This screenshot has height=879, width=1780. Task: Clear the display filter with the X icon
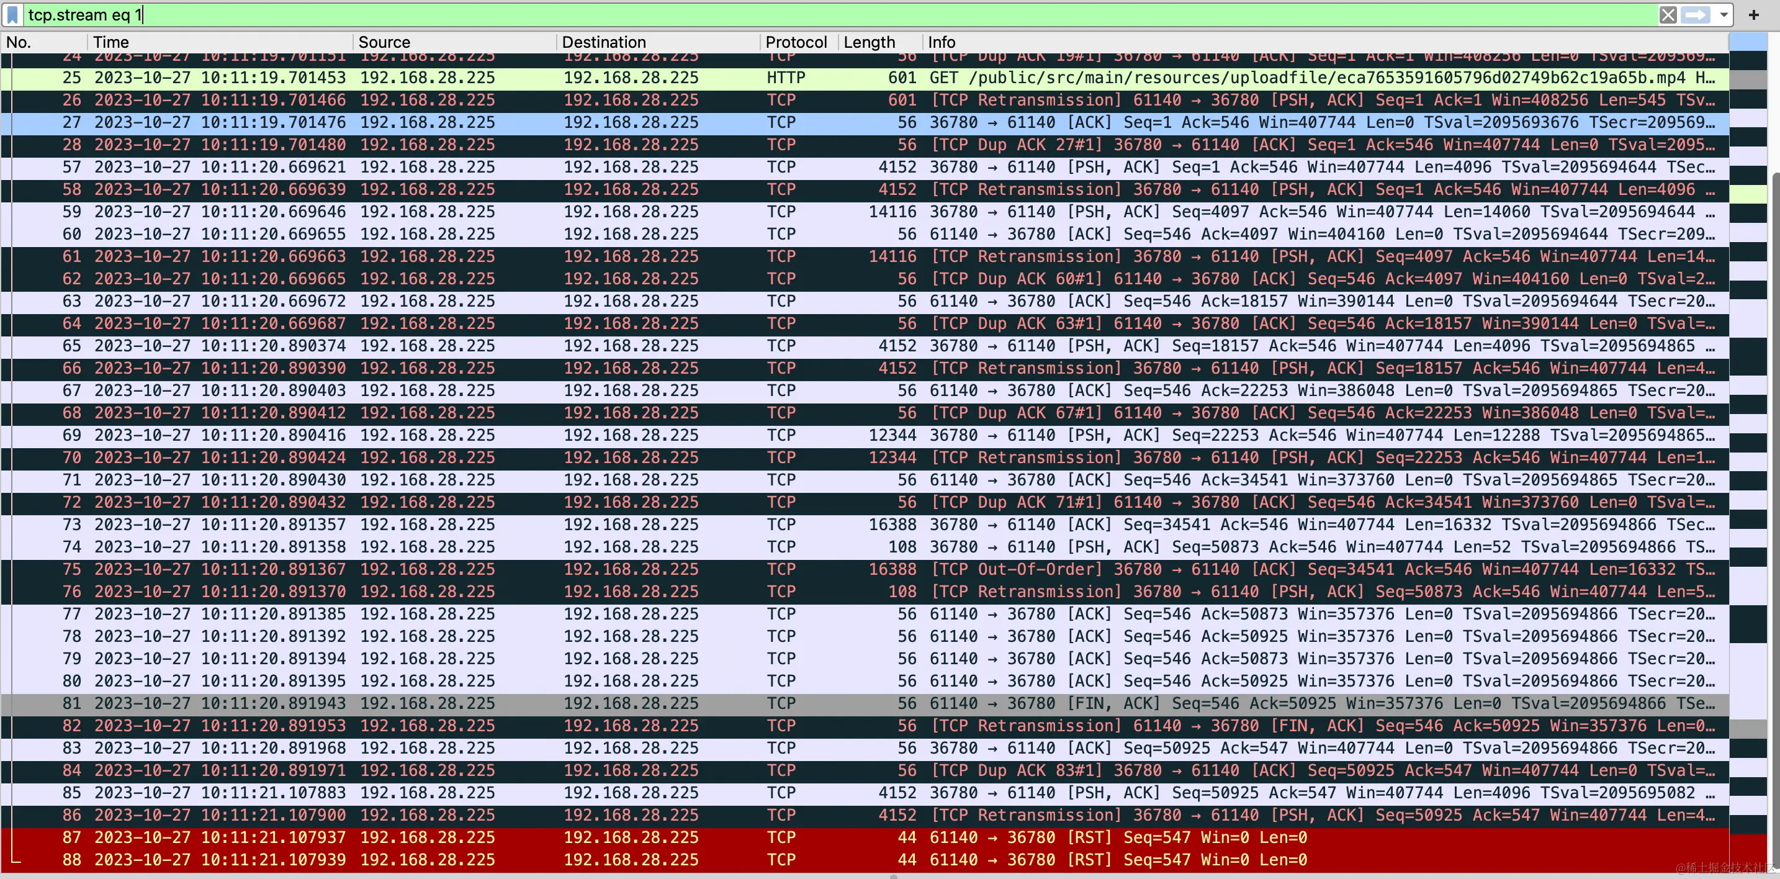point(1668,14)
